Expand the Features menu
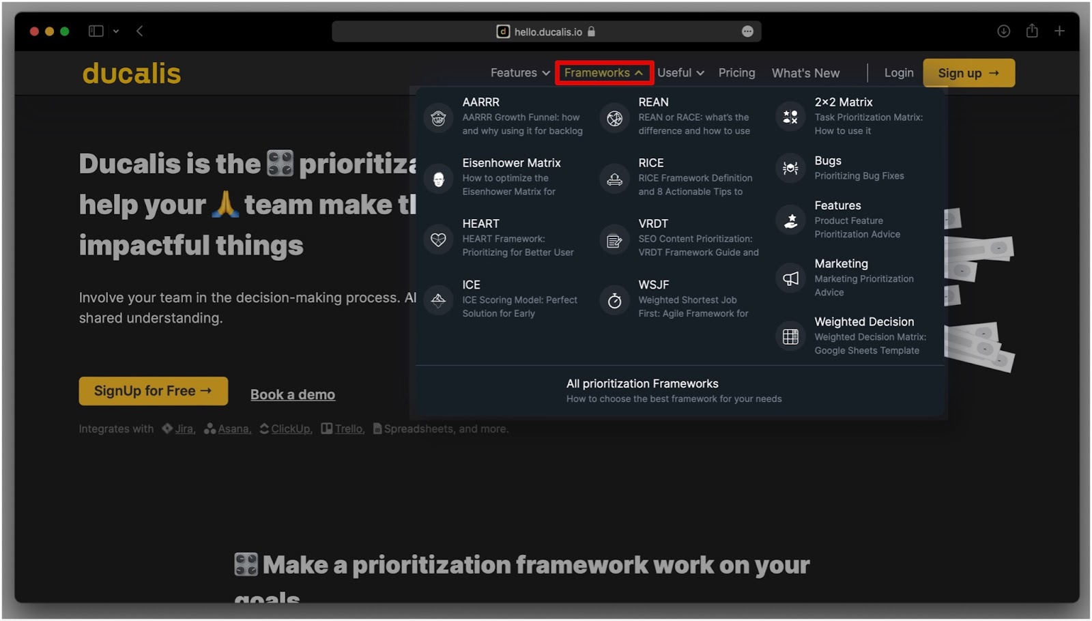This screenshot has width=1092, height=621. click(x=520, y=72)
